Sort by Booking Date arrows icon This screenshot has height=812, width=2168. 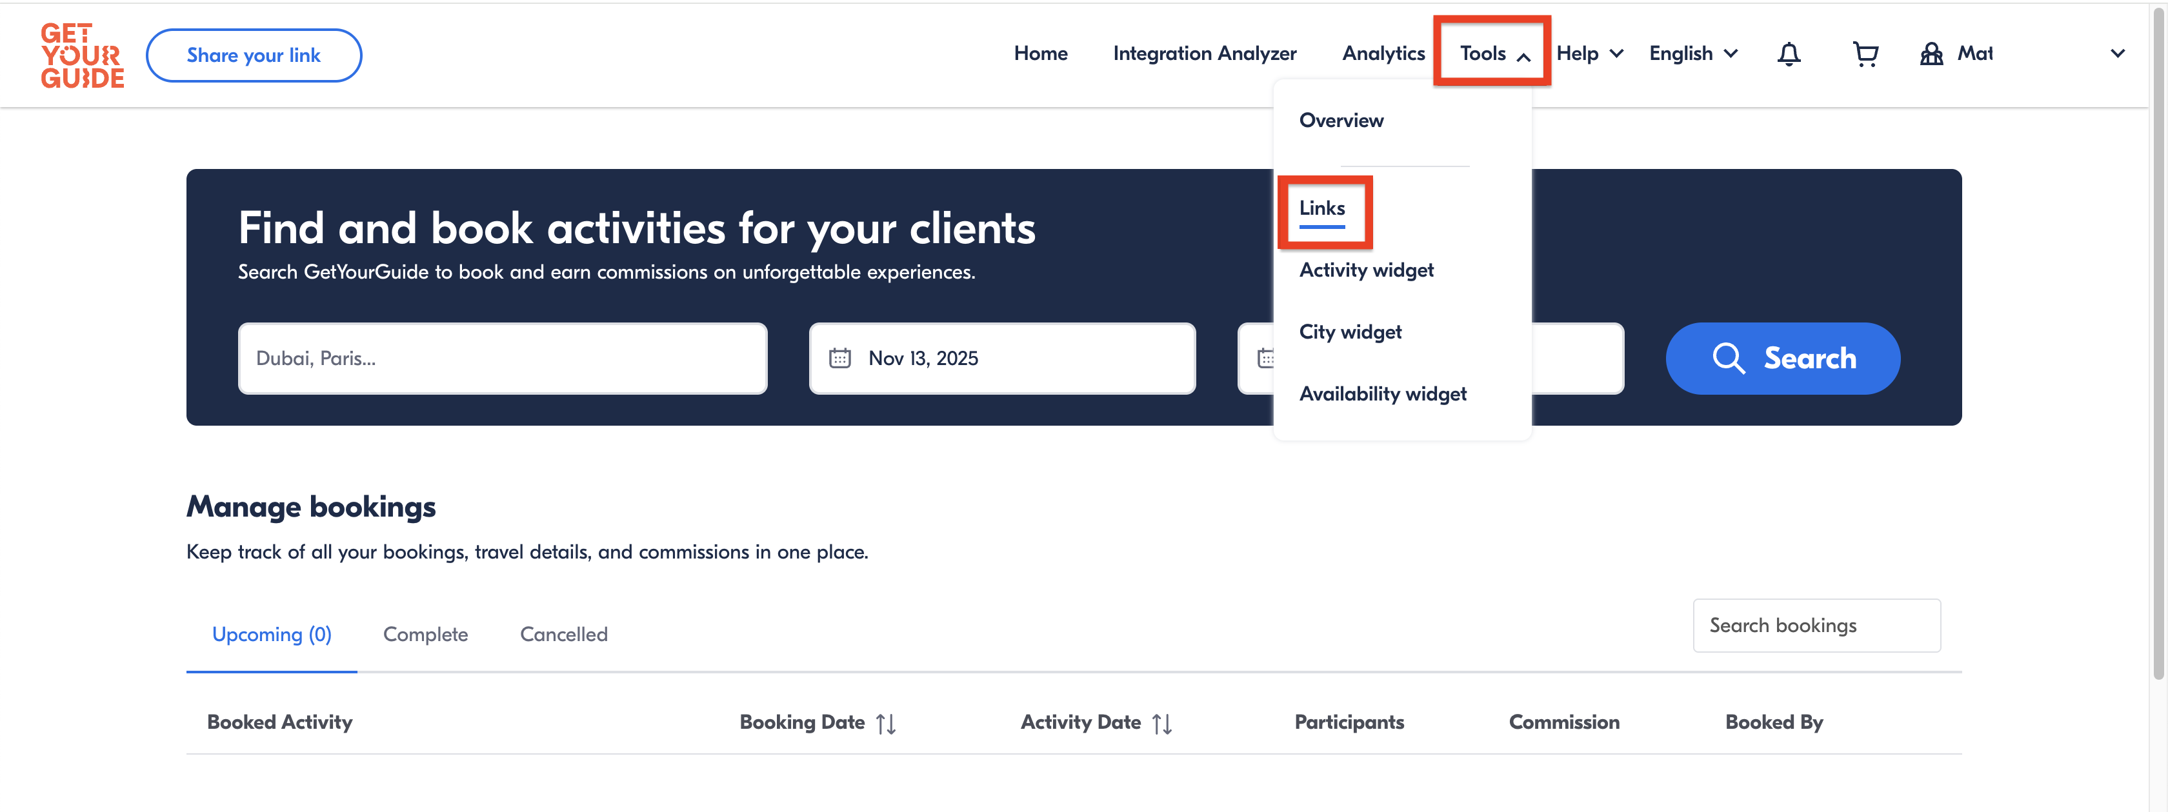[x=885, y=724]
